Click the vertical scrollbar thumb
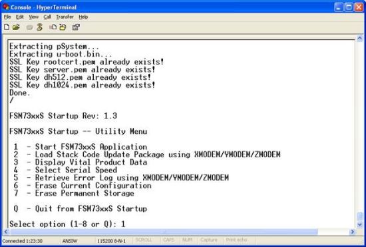 click(360, 216)
